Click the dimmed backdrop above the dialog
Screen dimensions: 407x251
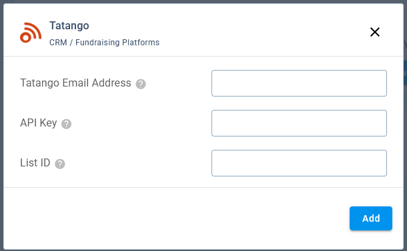pos(203,1)
